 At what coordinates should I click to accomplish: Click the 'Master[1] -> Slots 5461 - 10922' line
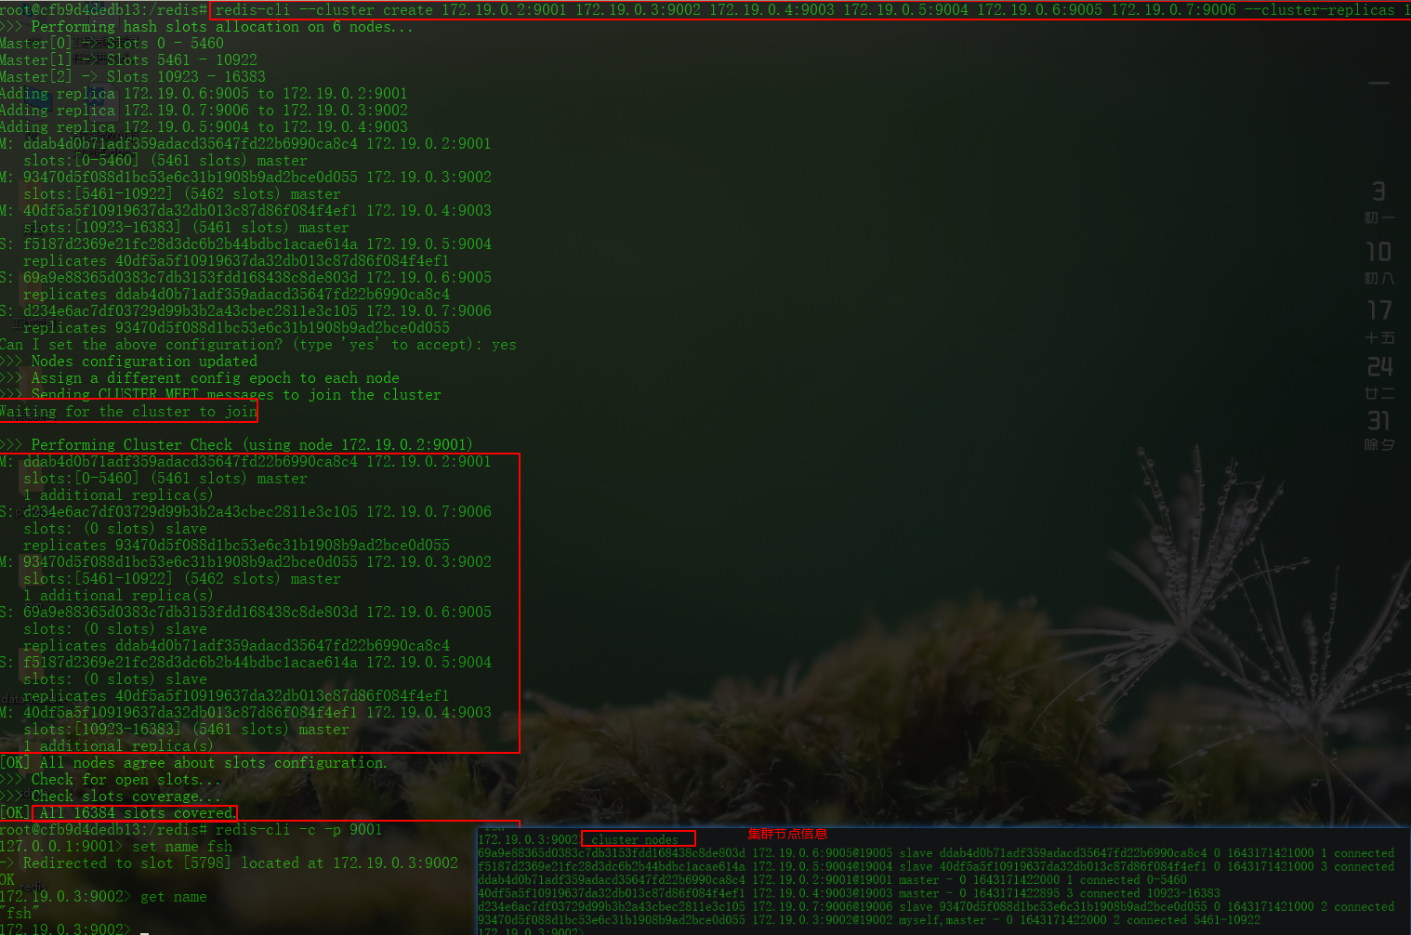[x=128, y=60]
